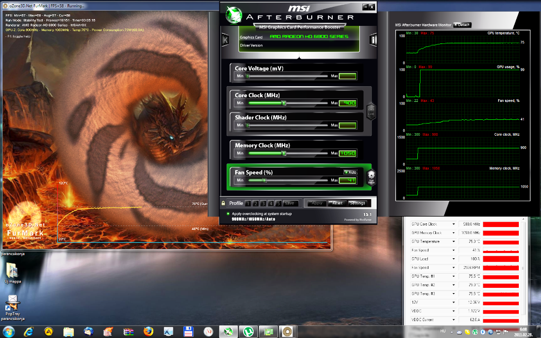Open Fan Speed RPM dropdown in GPU-Z
Image resolution: width=541 pixels, height=338 pixels.
tap(454, 267)
